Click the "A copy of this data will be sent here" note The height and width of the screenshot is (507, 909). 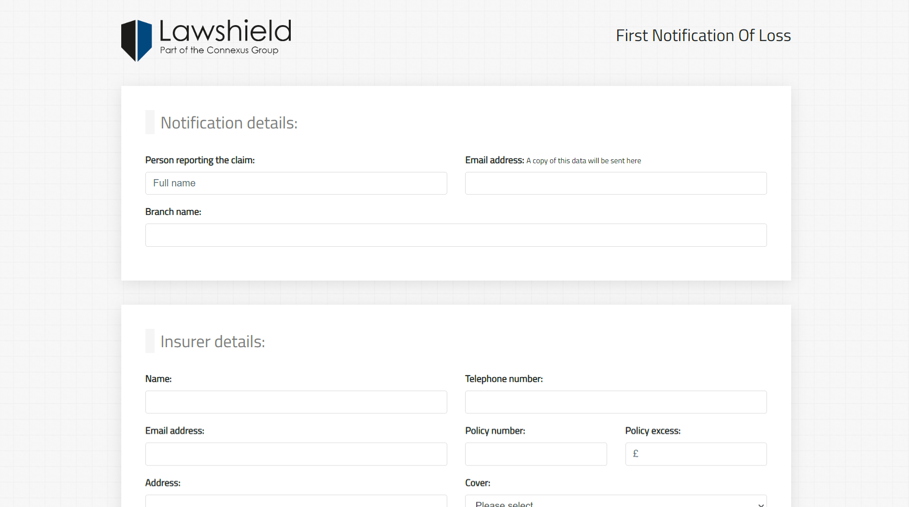(x=583, y=160)
